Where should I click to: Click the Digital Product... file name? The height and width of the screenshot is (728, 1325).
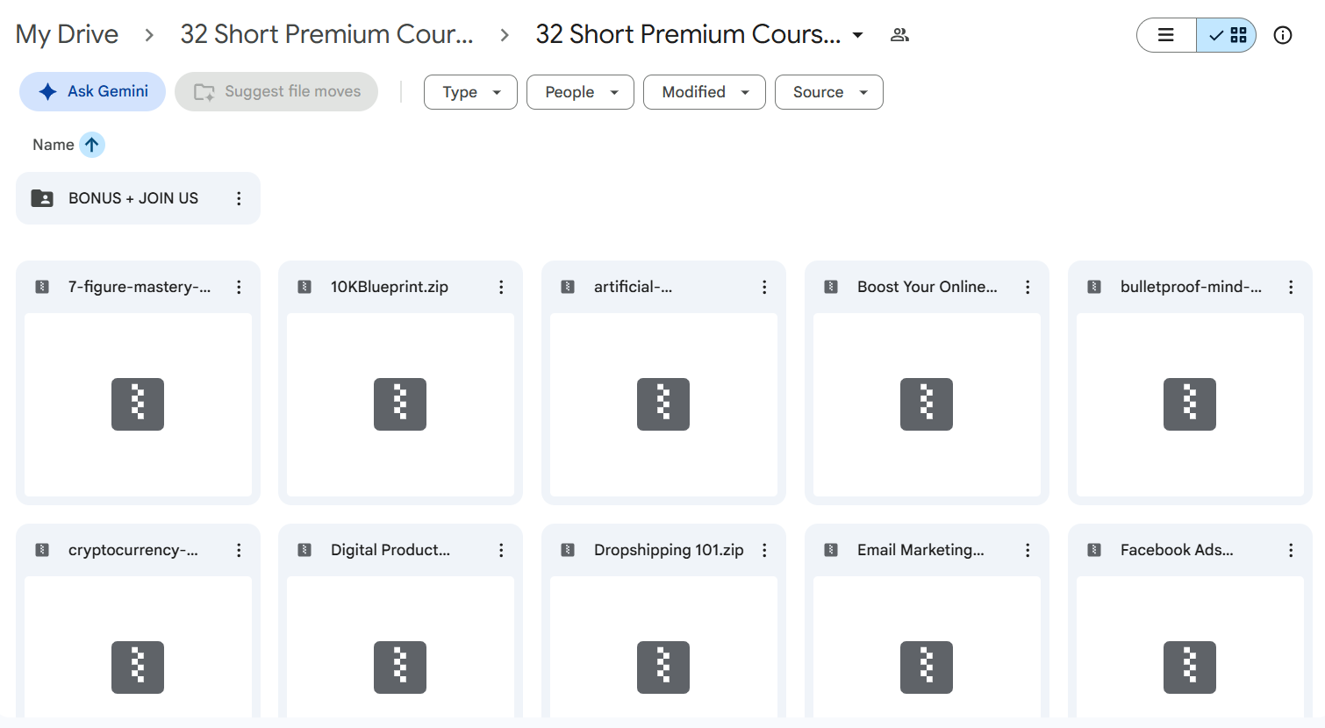pyautogui.click(x=390, y=550)
